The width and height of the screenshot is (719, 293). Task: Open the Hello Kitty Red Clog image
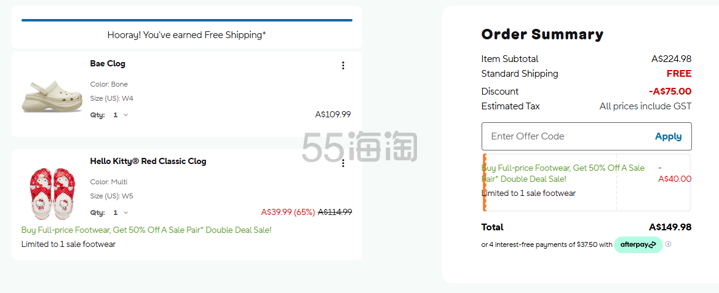(x=52, y=192)
